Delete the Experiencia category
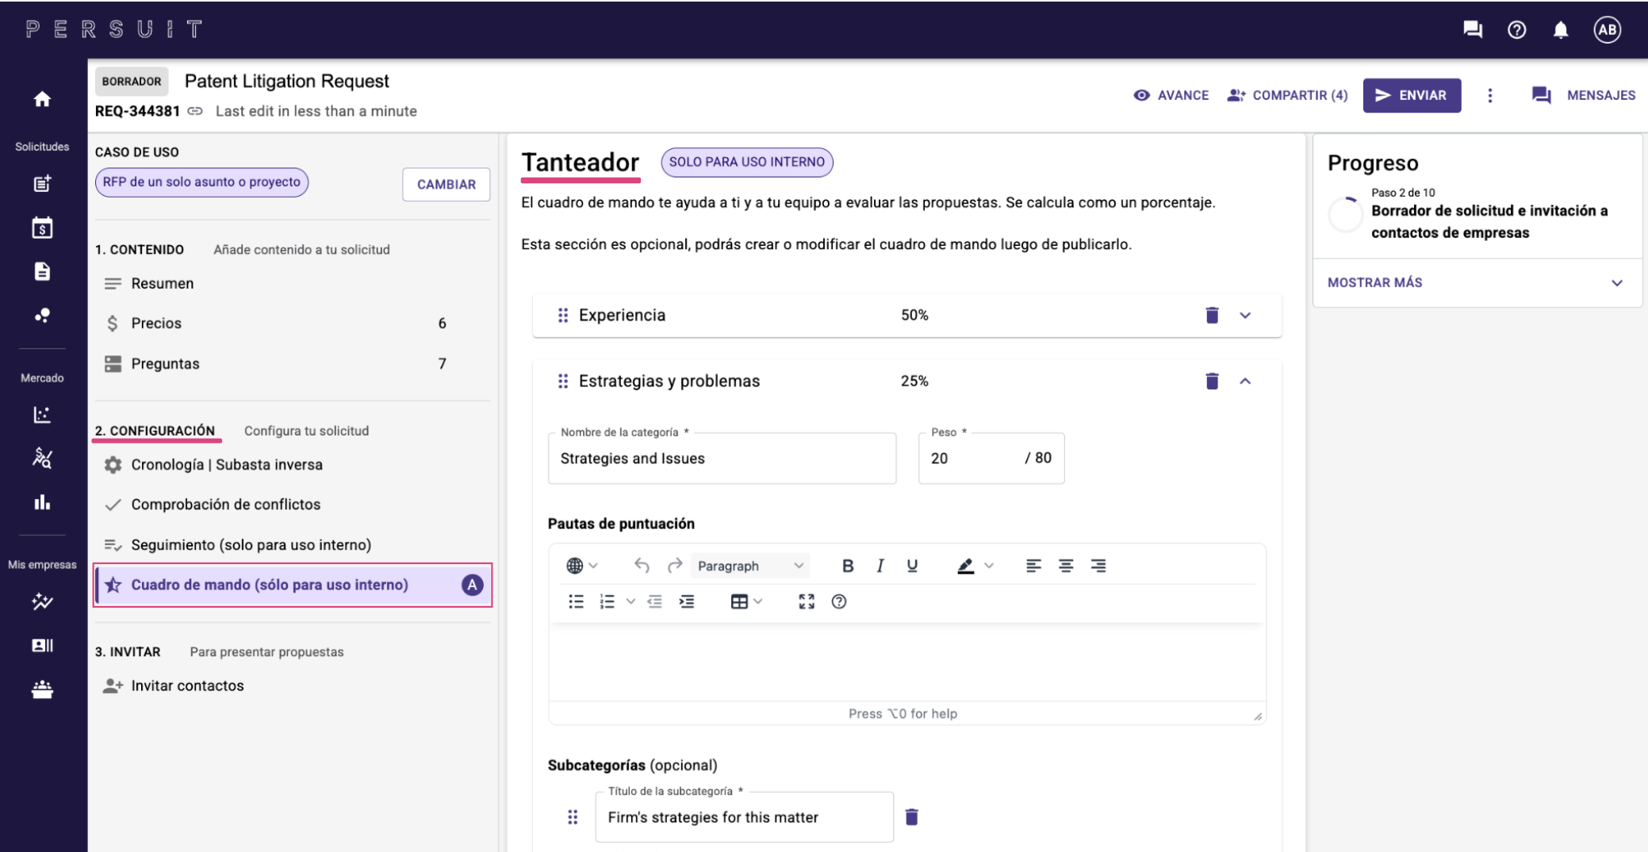 pos(1212,315)
